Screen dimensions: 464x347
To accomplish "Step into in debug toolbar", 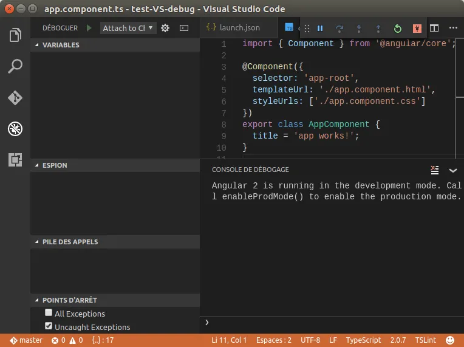I will [359, 29].
